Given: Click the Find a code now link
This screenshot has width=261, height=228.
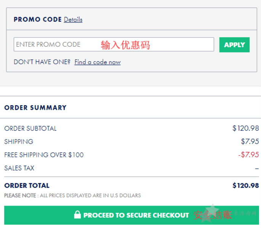Looking at the screenshot, I should 98,62.
